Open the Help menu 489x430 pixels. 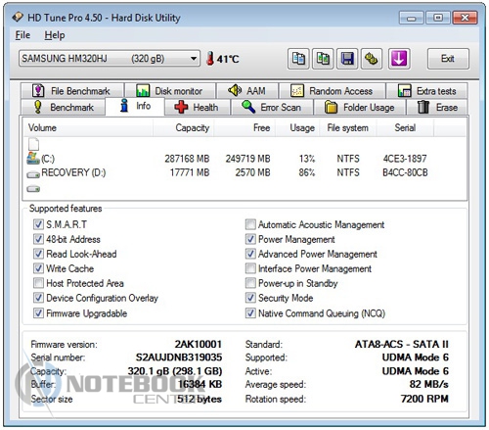(x=55, y=35)
